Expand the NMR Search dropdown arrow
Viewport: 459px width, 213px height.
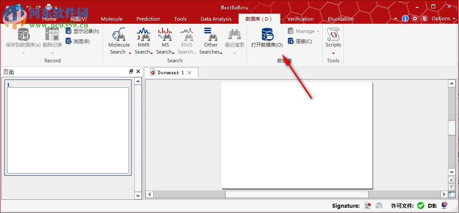(152, 53)
